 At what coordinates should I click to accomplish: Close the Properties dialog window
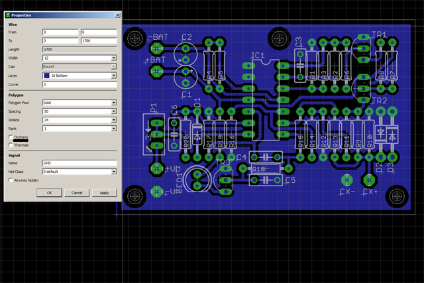click(117, 15)
